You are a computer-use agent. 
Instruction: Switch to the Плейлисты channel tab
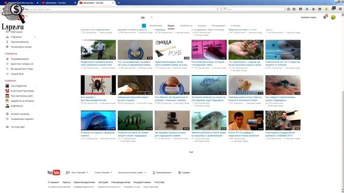(186, 26)
